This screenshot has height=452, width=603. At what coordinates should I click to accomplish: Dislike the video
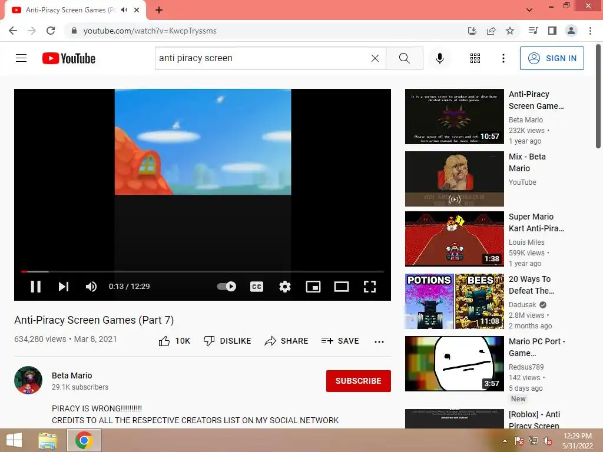coord(227,341)
